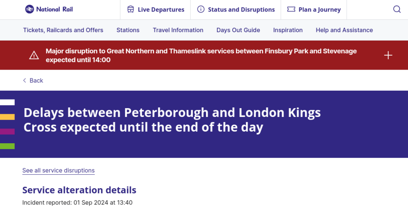Open Travel Information menu
This screenshot has width=408, height=220.
click(178, 30)
